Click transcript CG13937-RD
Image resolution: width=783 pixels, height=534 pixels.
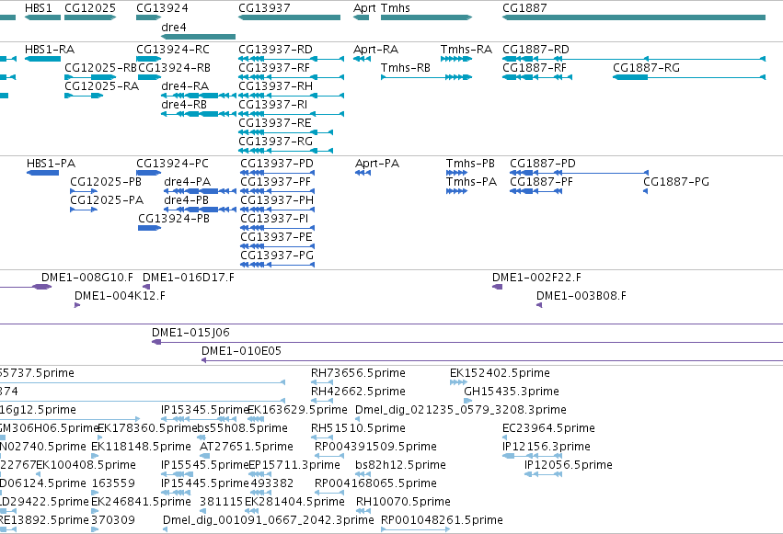coord(276,50)
